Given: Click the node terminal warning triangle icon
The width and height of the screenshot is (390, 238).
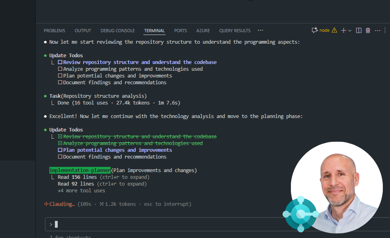Looking at the screenshot, I should pyautogui.click(x=334, y=31).
